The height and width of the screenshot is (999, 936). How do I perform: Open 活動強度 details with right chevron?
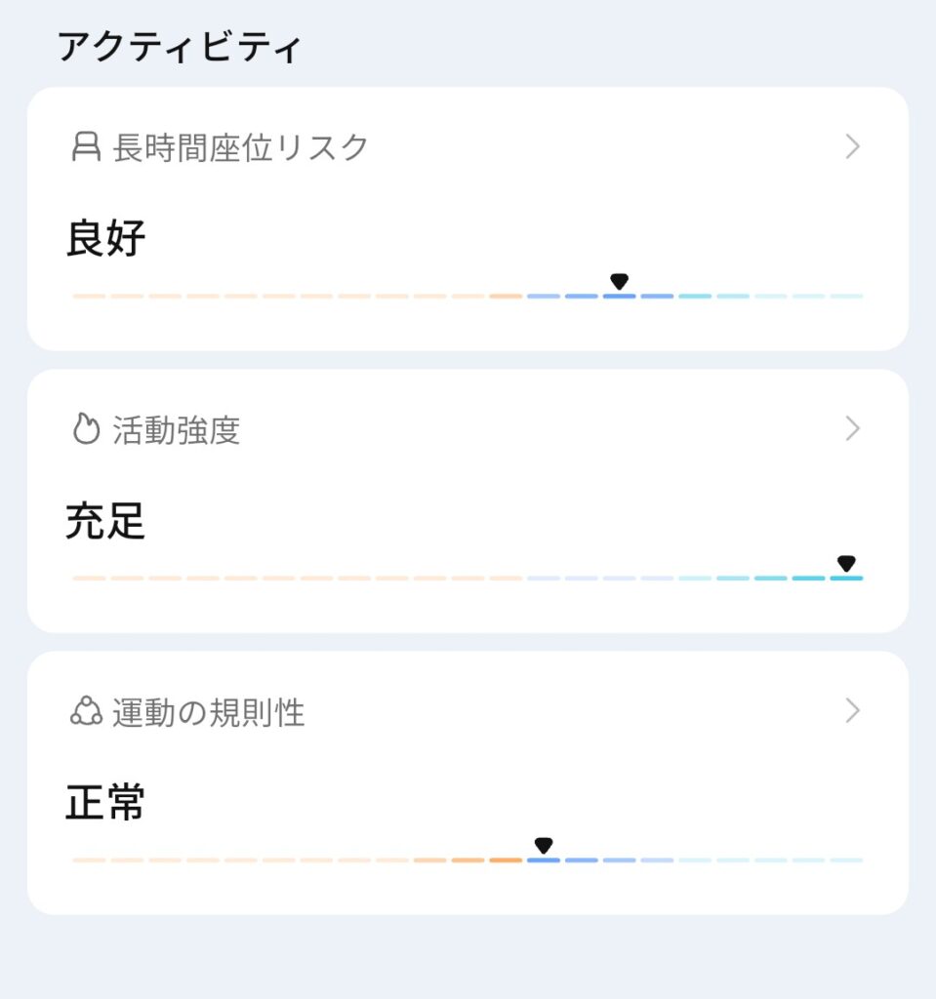coord(852,429)
